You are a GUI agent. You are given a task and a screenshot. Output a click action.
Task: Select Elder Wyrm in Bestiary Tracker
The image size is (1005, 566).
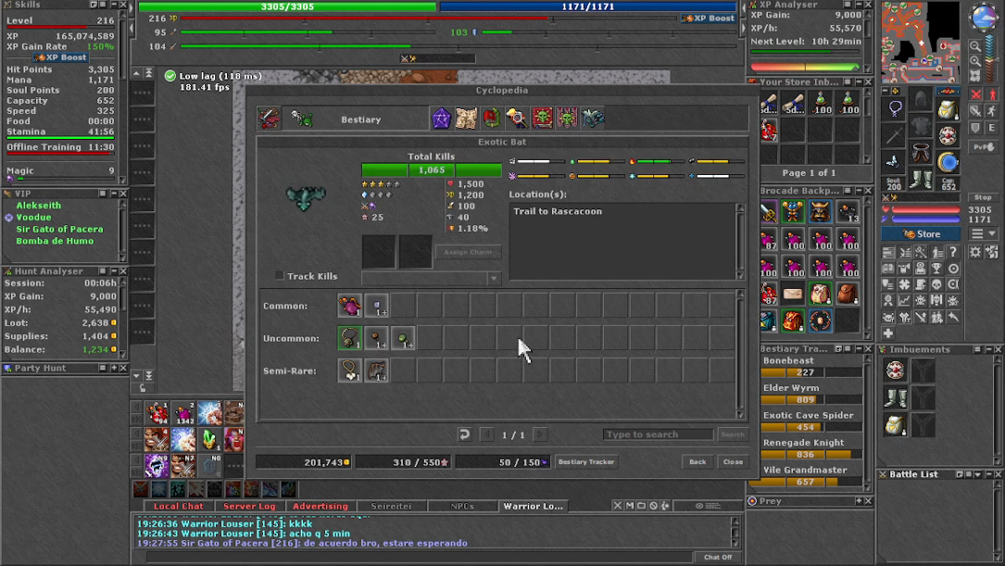pos(810,394)
